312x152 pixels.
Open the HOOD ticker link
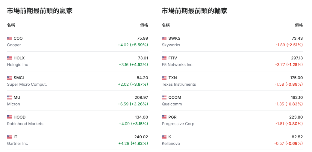coord(19,117)
